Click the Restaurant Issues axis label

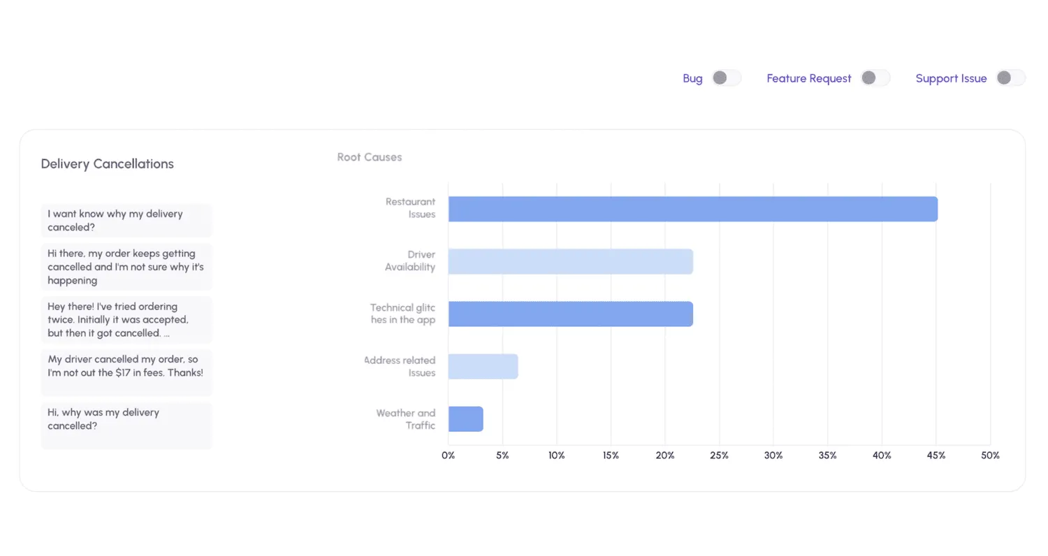pos(411,208)
